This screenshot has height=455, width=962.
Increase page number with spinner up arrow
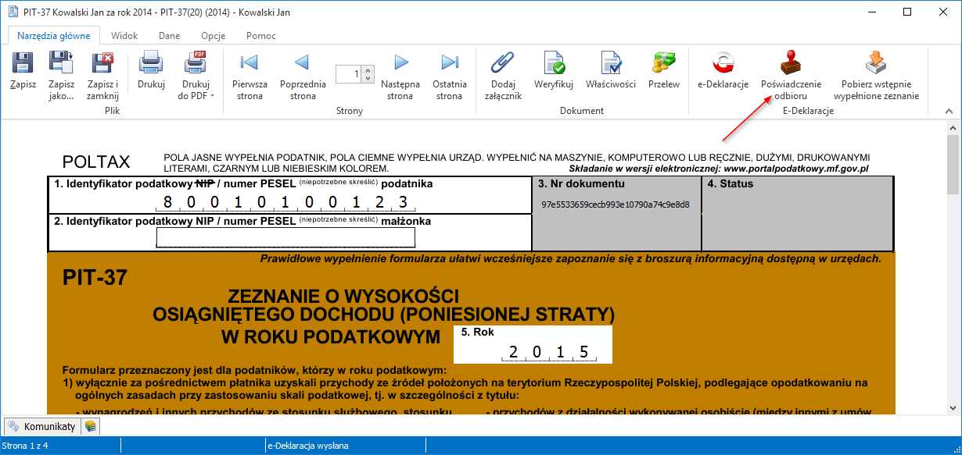click(x=368, y=70)
